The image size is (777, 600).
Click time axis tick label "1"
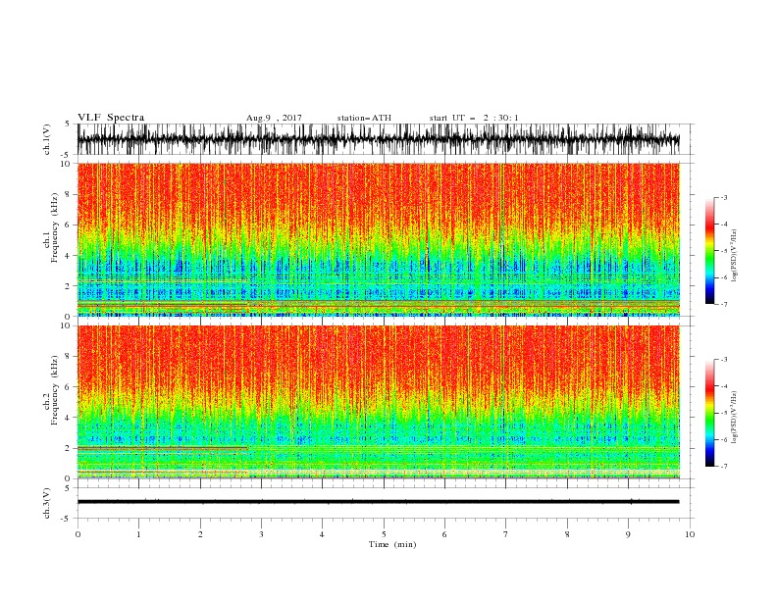[x=138, y=534]
